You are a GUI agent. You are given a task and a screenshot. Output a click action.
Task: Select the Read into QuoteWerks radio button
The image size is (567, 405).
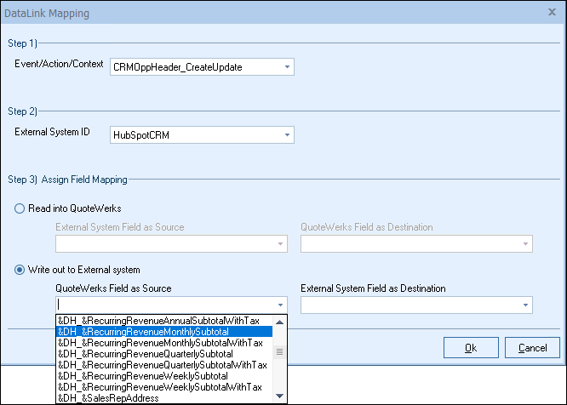coord(20,208)
